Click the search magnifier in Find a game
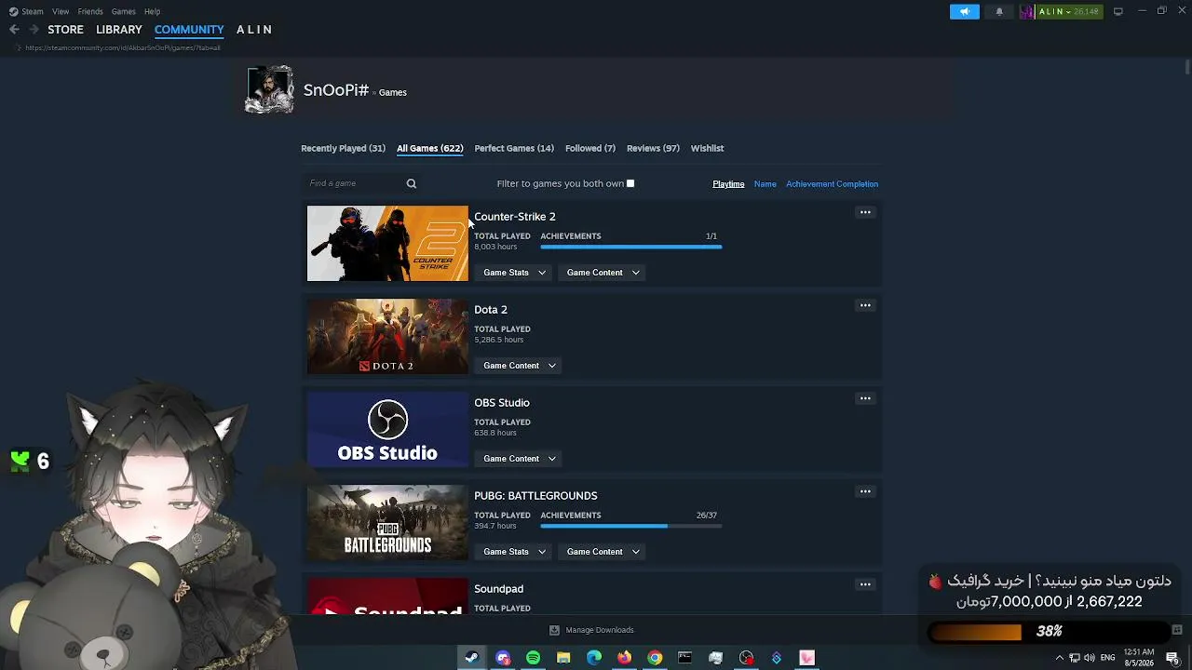The image size is (1192, 670). pyautogui.click(x=412, y=183)
